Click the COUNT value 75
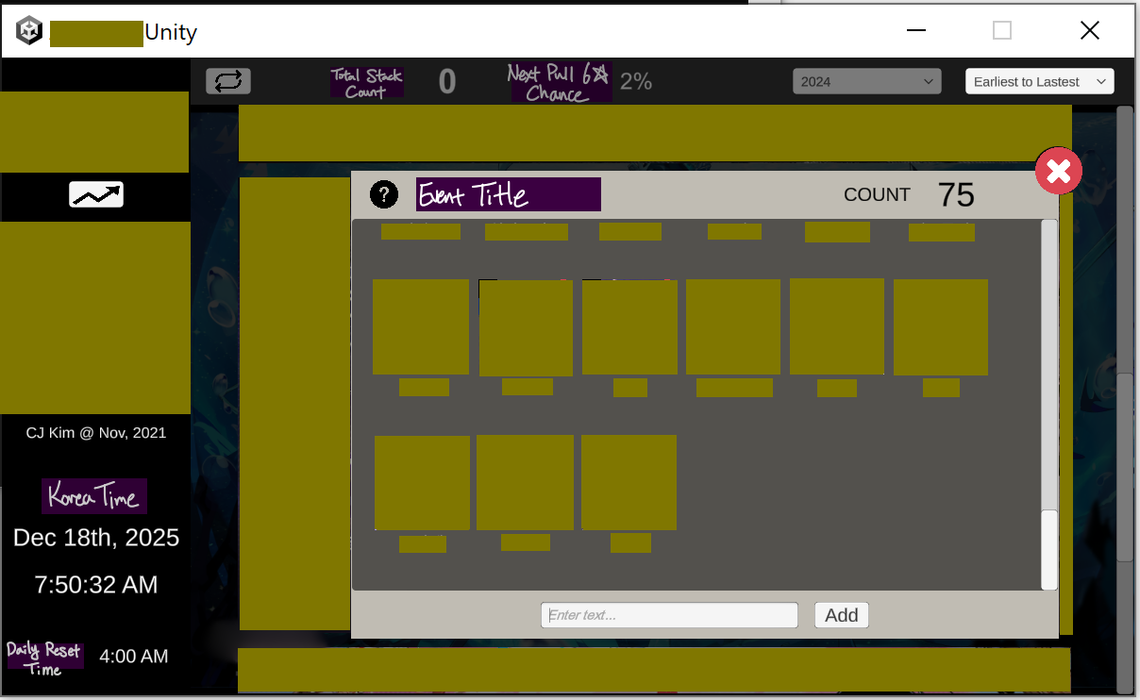This screenshot has width=1140, height=700. pos(956,195)
